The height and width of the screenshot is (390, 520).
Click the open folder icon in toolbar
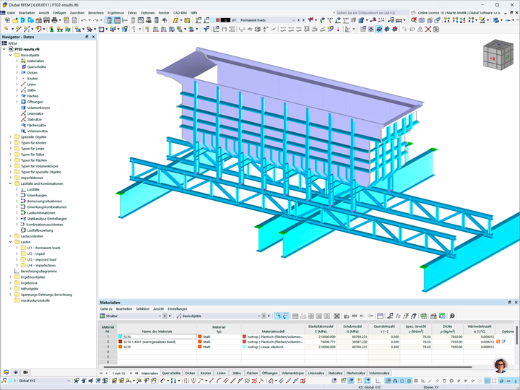15,20
